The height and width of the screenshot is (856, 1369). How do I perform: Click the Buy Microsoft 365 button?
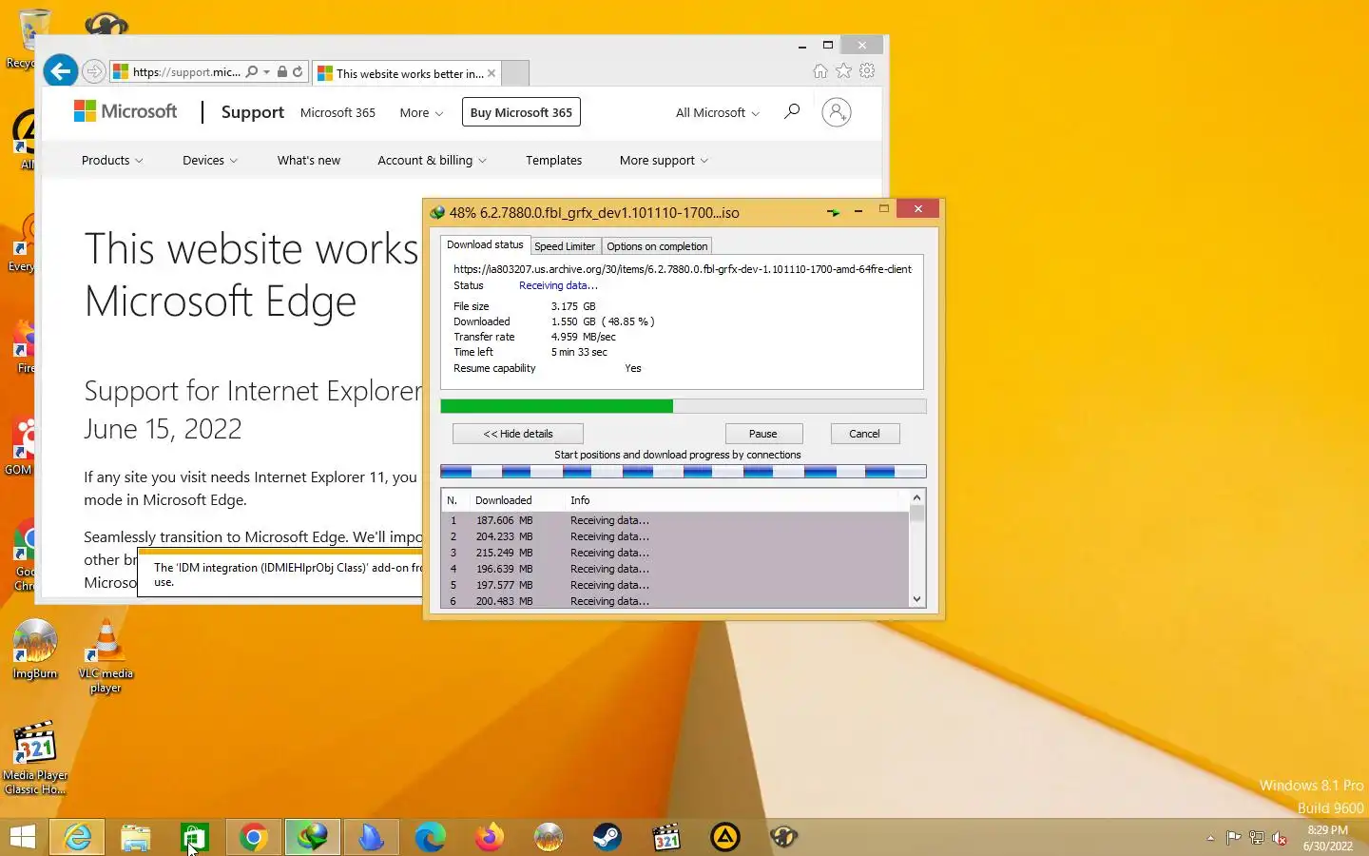coord(521,112)
